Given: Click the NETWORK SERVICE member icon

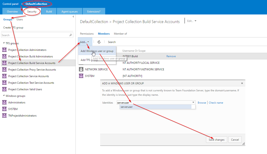Looking at the screenshot, I should [81, 69].
